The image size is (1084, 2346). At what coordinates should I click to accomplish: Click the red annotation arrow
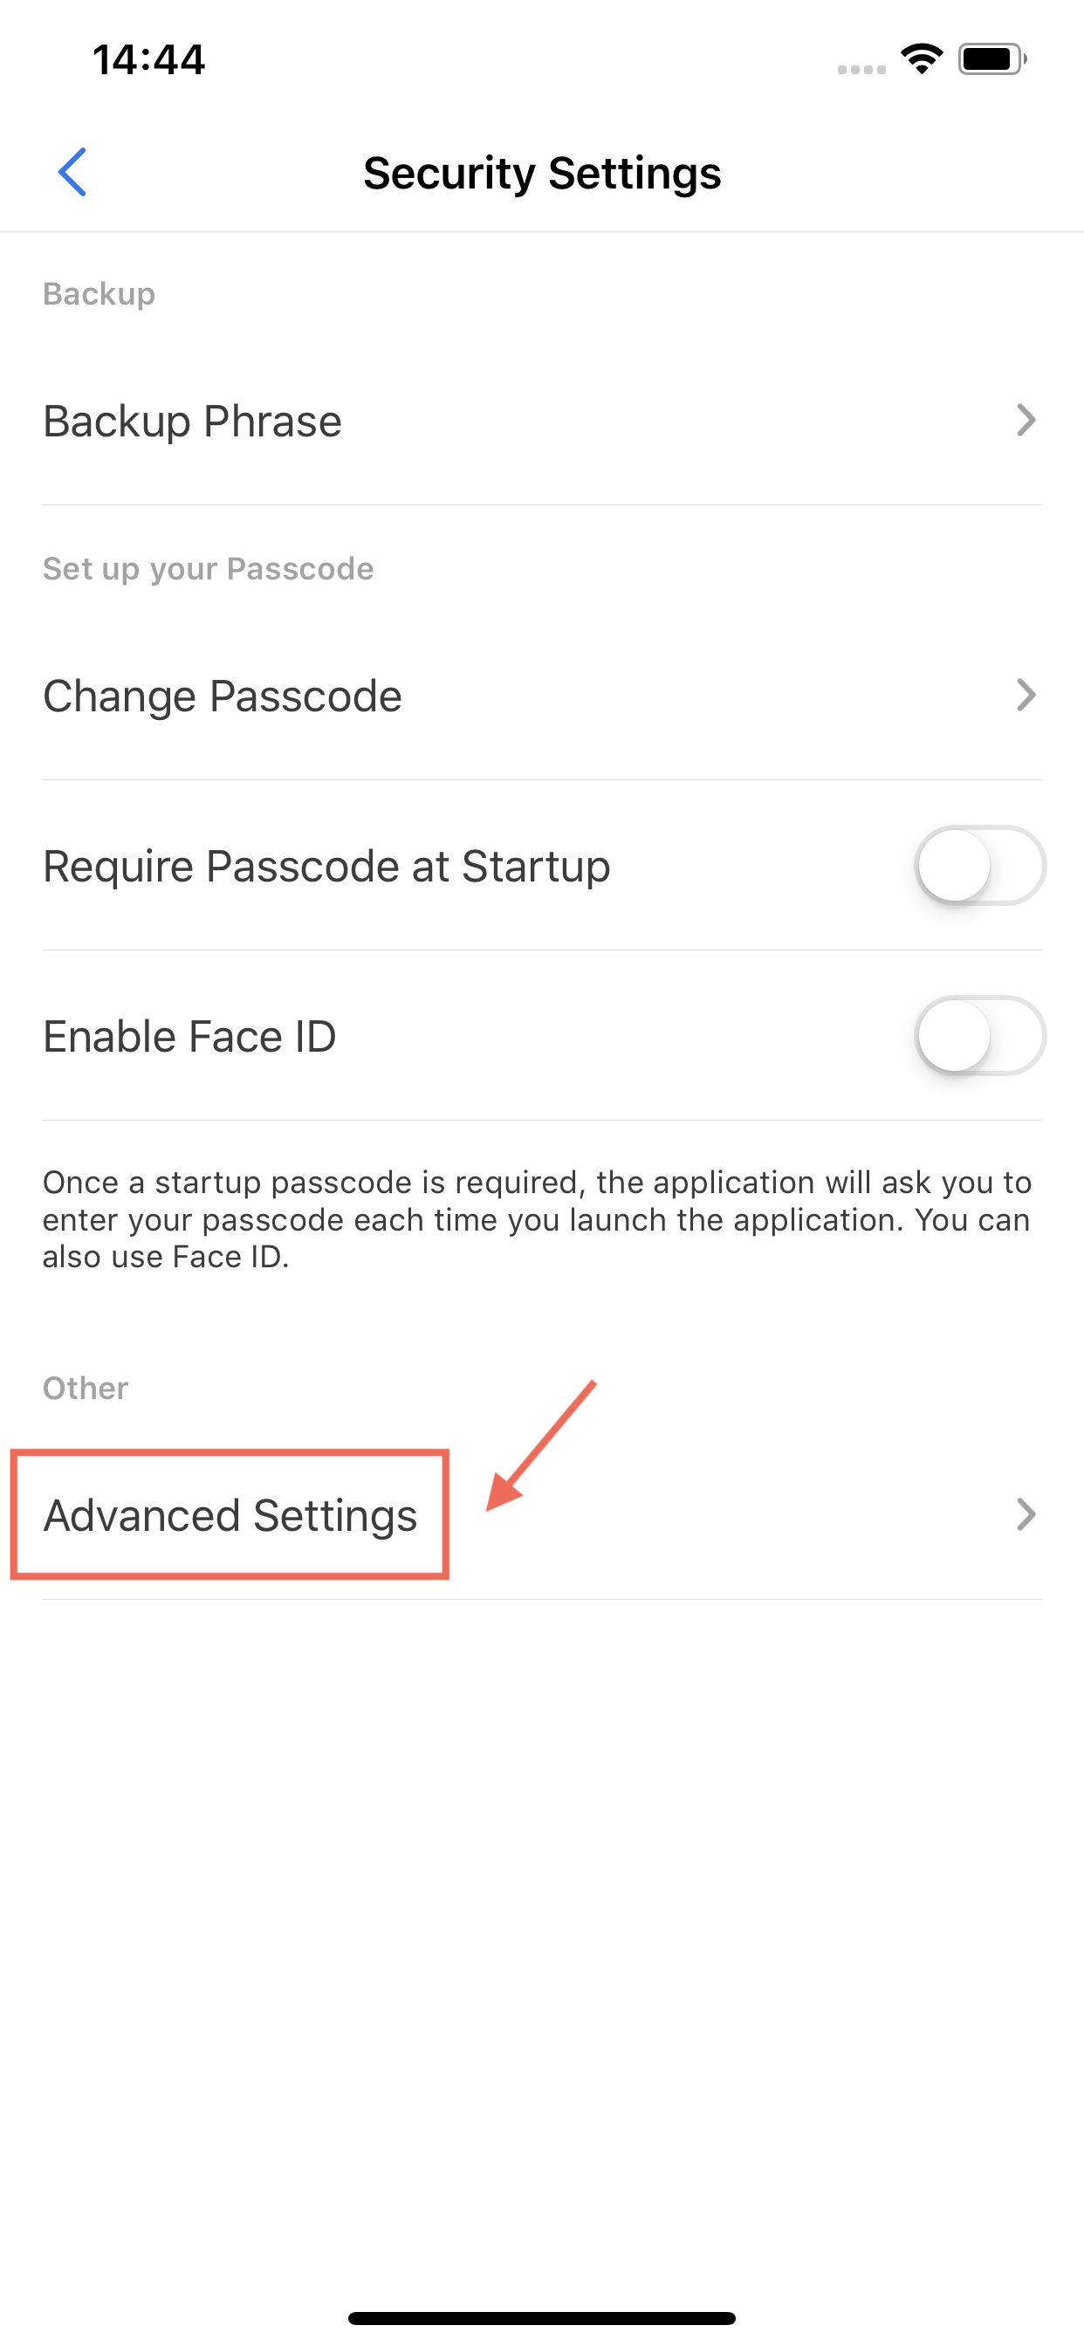coord(539,1447)
